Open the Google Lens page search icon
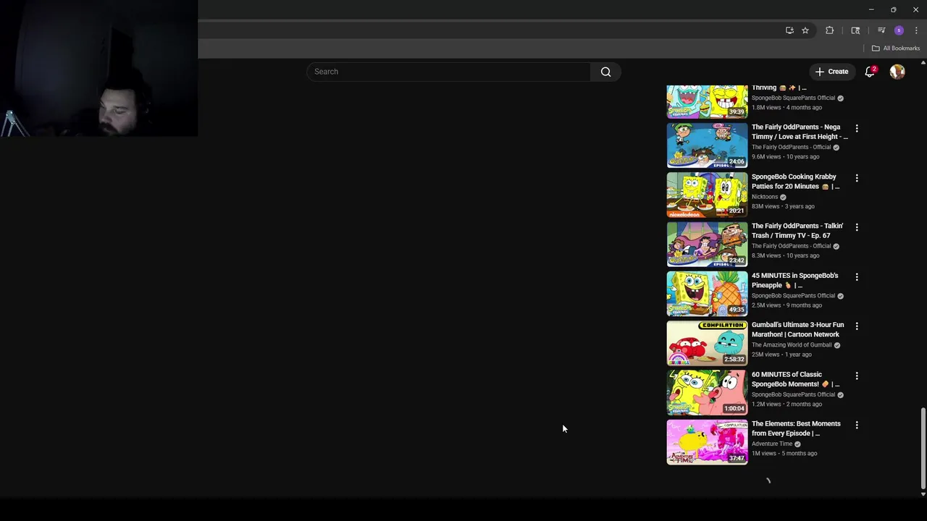Image resolution: width=927 pixels, height=521 pixels. 855,30
